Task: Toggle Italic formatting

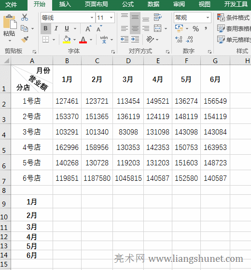Action: click(x=56, y=28)
